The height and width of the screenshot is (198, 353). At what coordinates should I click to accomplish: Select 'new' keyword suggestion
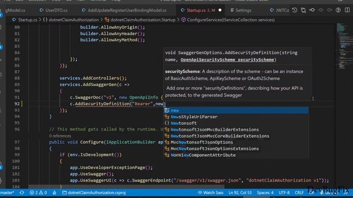[x=236, y=110]
